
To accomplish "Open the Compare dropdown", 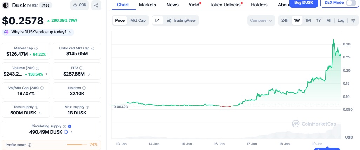I will [x=261, y=21].
